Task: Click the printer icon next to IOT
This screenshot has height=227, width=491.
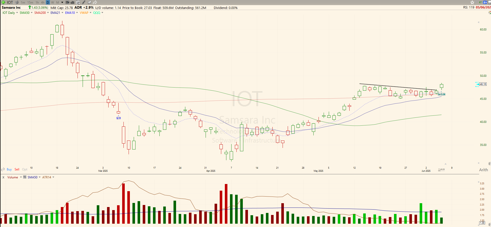Action: coord(17,2)
